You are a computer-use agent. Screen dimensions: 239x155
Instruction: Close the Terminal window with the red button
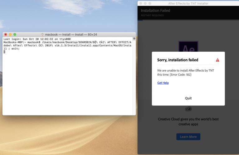[x=6, y=35]
